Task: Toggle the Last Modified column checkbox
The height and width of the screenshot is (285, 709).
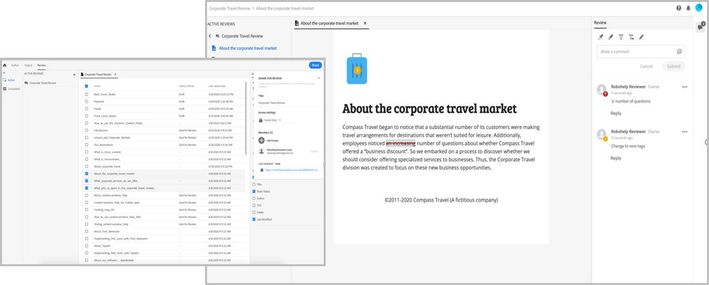Action: (254, 219)
